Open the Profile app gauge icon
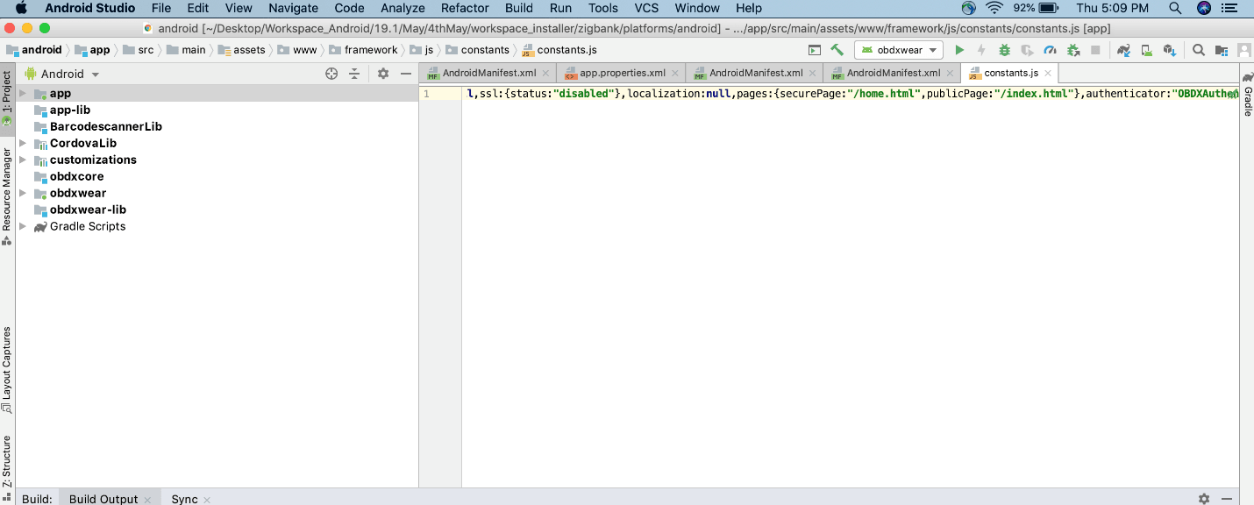Image resolution: width=1254 pixels, height=505 pixels. [1050, 50]
